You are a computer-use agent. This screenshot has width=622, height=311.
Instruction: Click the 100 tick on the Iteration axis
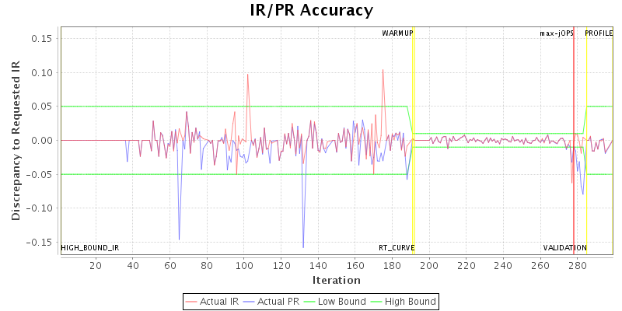point(244,266)
